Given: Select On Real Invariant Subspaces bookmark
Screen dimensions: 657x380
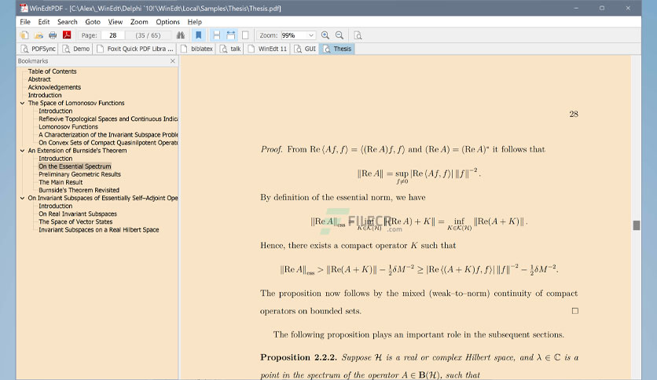Looking at the screenshot, I should [x=78, y=214].
